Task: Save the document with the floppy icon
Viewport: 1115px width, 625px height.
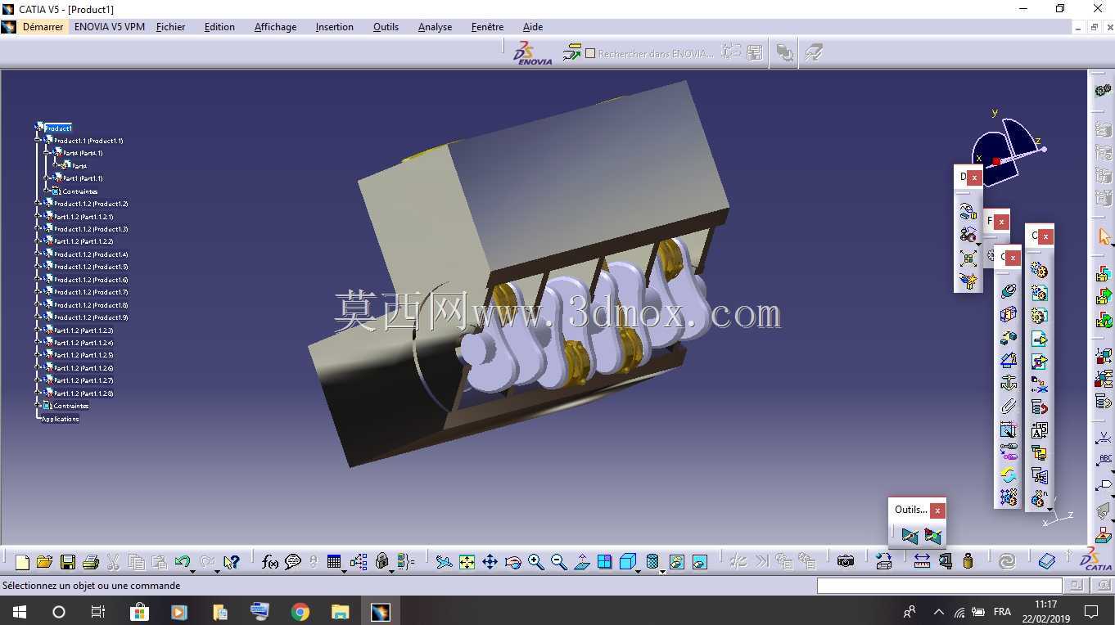Action: (68, 562)
